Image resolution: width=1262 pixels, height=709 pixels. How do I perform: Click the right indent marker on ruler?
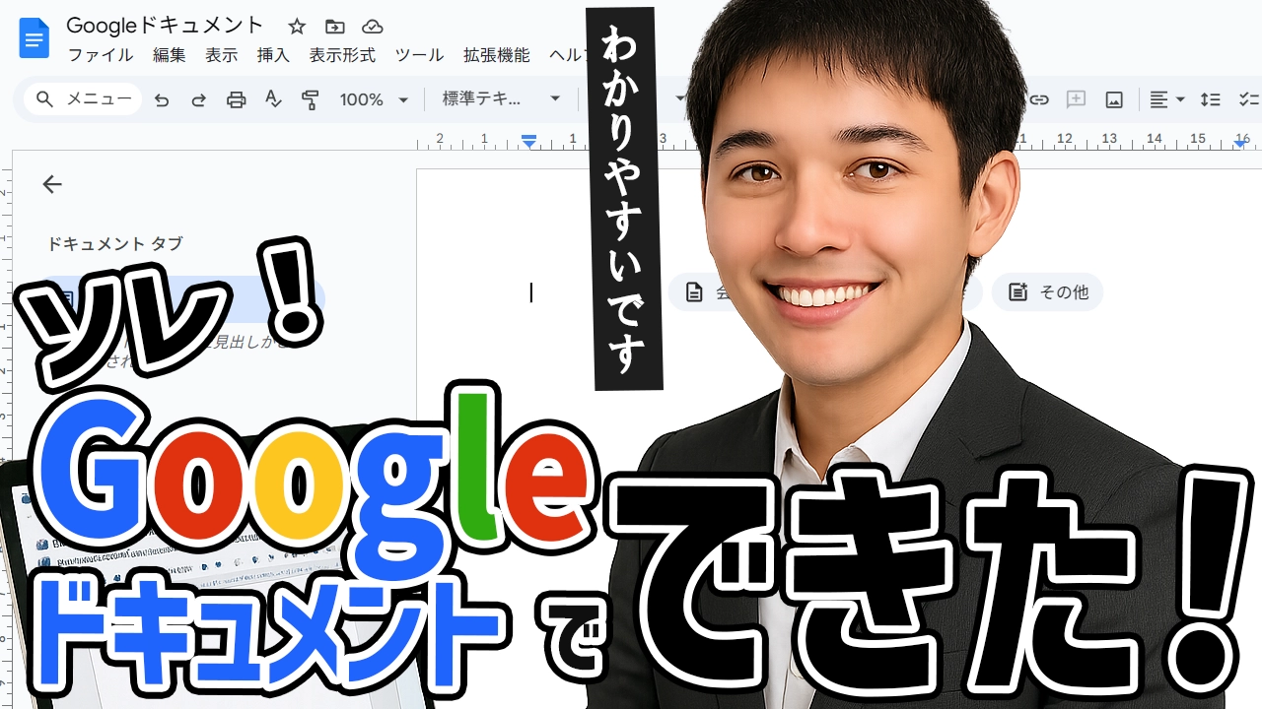[1240, 144]
